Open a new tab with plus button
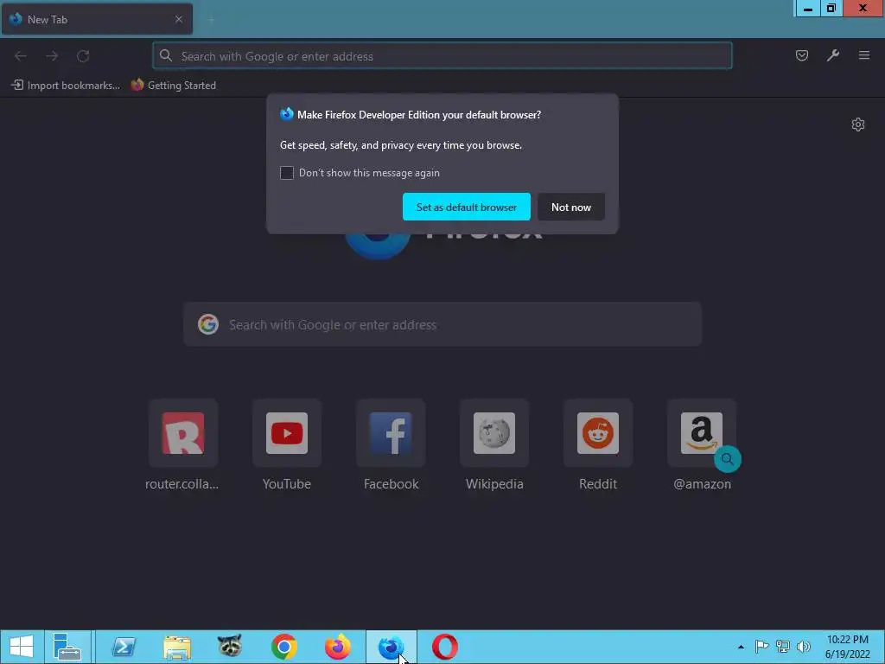This screenshot has width=885, height=664. point(211,21)
